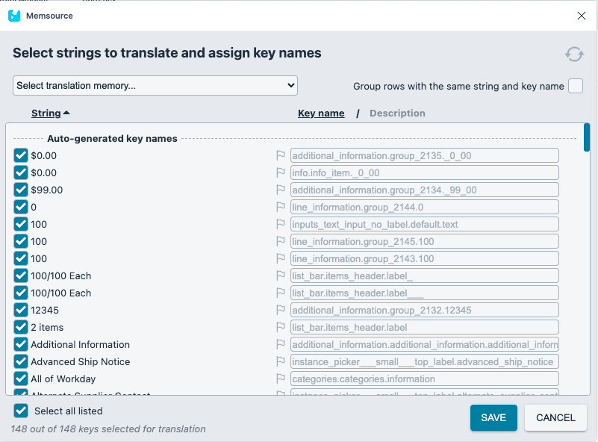This screenshot has height=442, width=598.
Task: Click the flag icon beside $99.00 row
Action: point(281,190)
